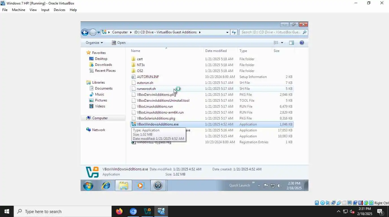The width and height of the screenshot is (389, 217).
Task: Click the refresh button beside address bar
Action: point(234,32)
